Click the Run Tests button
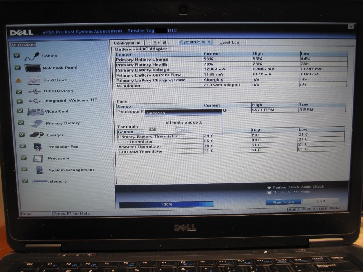The width and height of the screenshot is (363, 272). pos(283,202)
